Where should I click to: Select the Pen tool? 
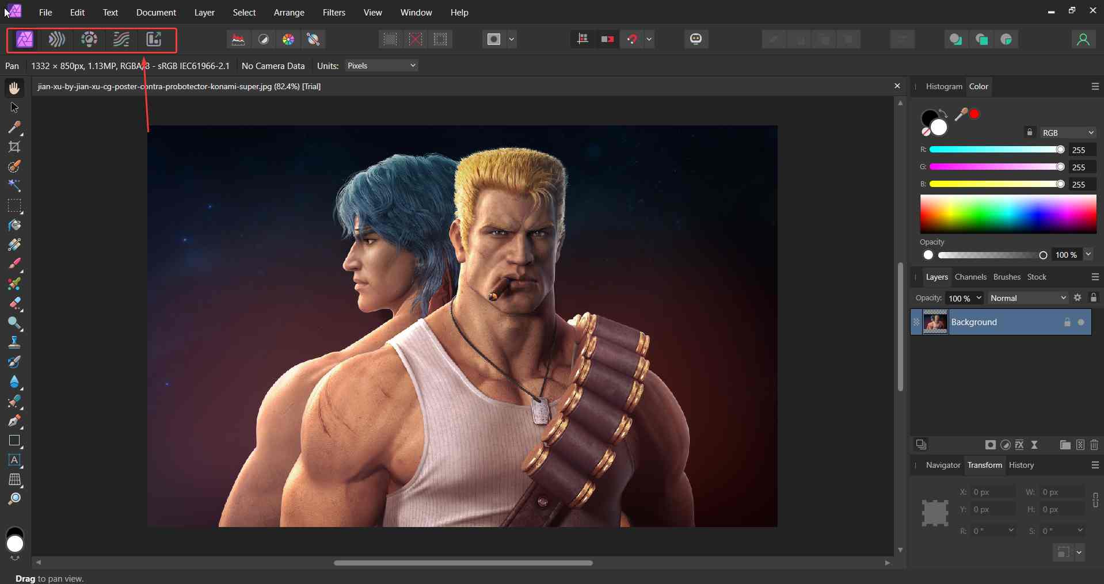click(x=14, y=421)
